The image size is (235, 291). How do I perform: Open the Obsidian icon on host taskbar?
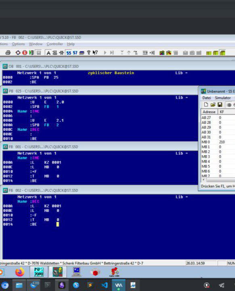tap(62, 285)
